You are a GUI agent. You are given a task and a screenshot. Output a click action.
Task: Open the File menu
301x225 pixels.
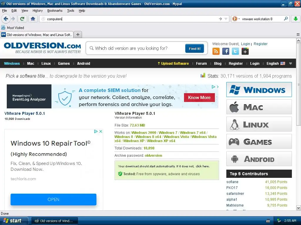4,11
